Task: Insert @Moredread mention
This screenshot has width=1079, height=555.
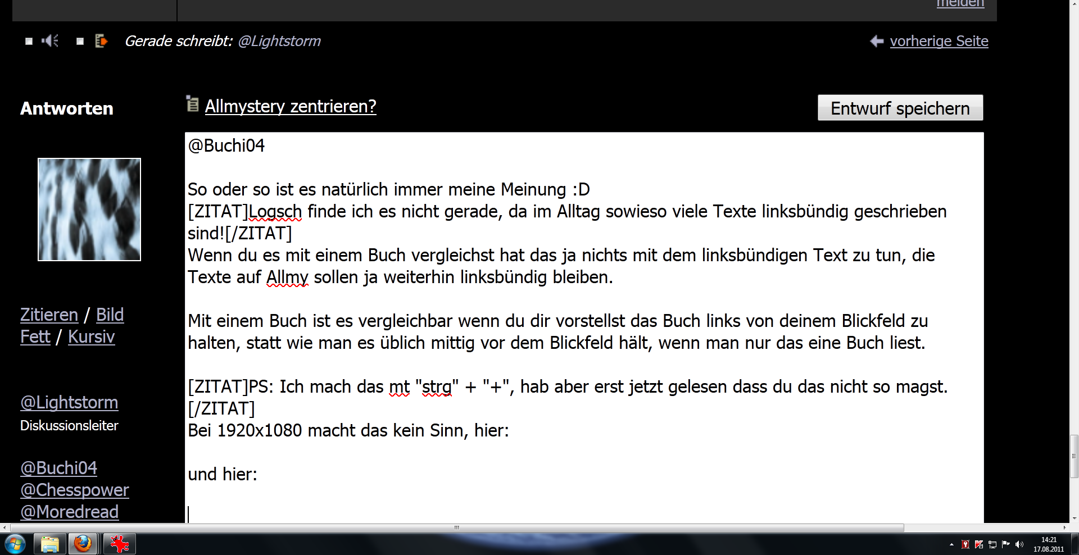Action: coord(70,512)
